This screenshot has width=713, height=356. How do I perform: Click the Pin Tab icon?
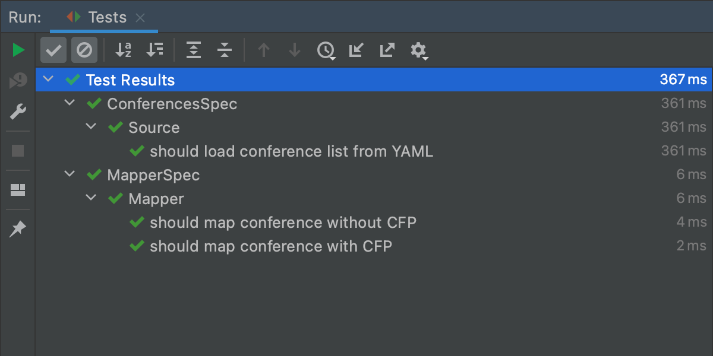click(18, 228)
